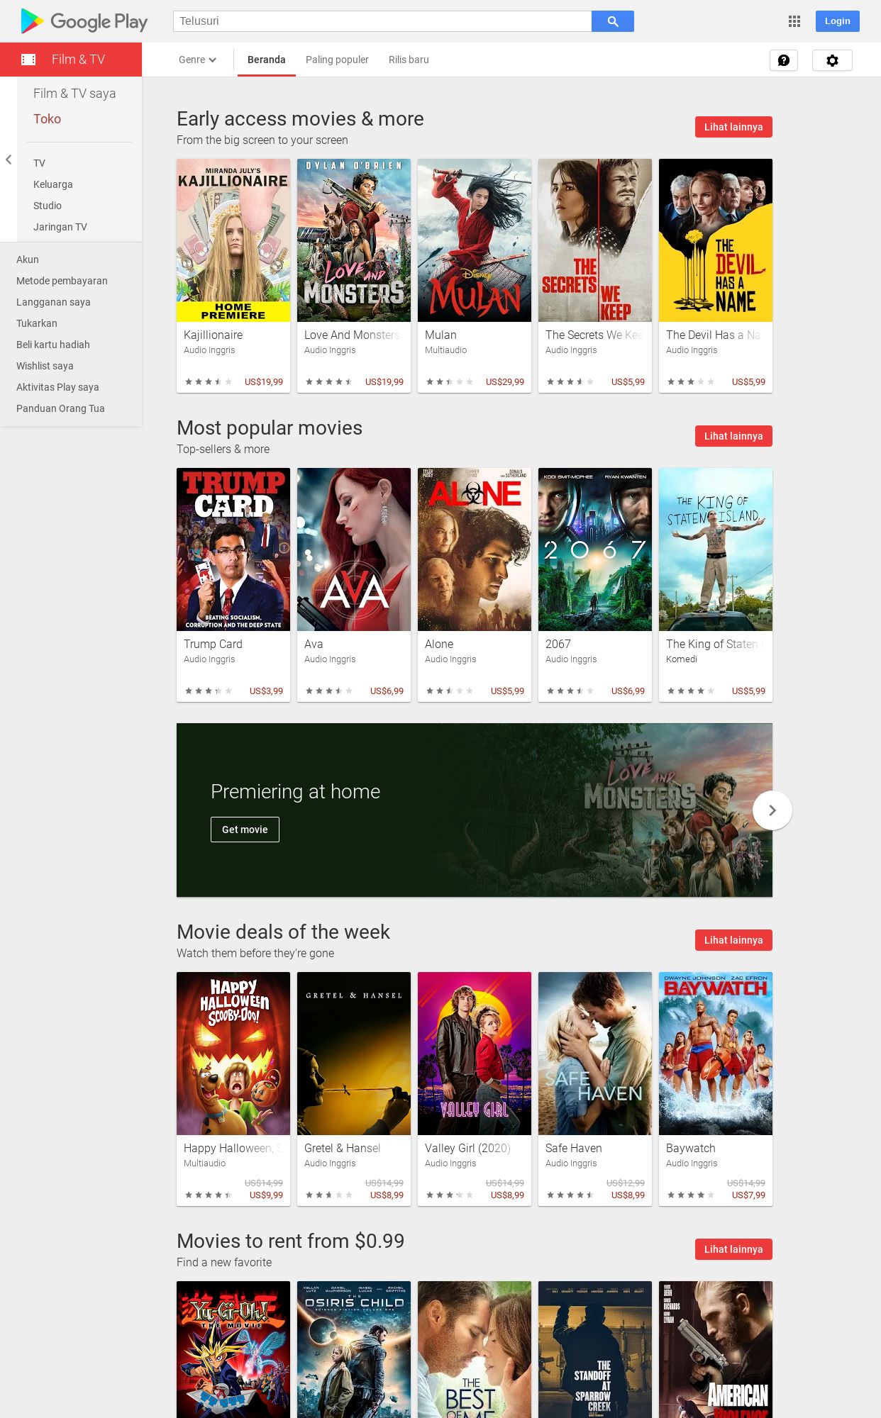Open the Studio category

pos(48,206)
